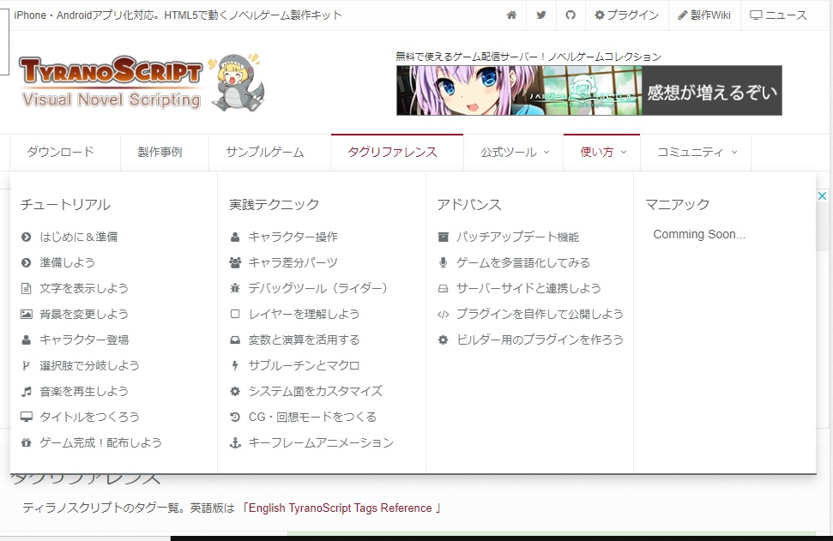Click the home icon in top bar
Image resolution: width=833 pixels, height=541 pixels.
coord(511,15)
